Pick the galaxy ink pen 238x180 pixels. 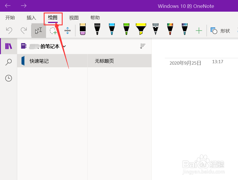[x=185, y=29]
